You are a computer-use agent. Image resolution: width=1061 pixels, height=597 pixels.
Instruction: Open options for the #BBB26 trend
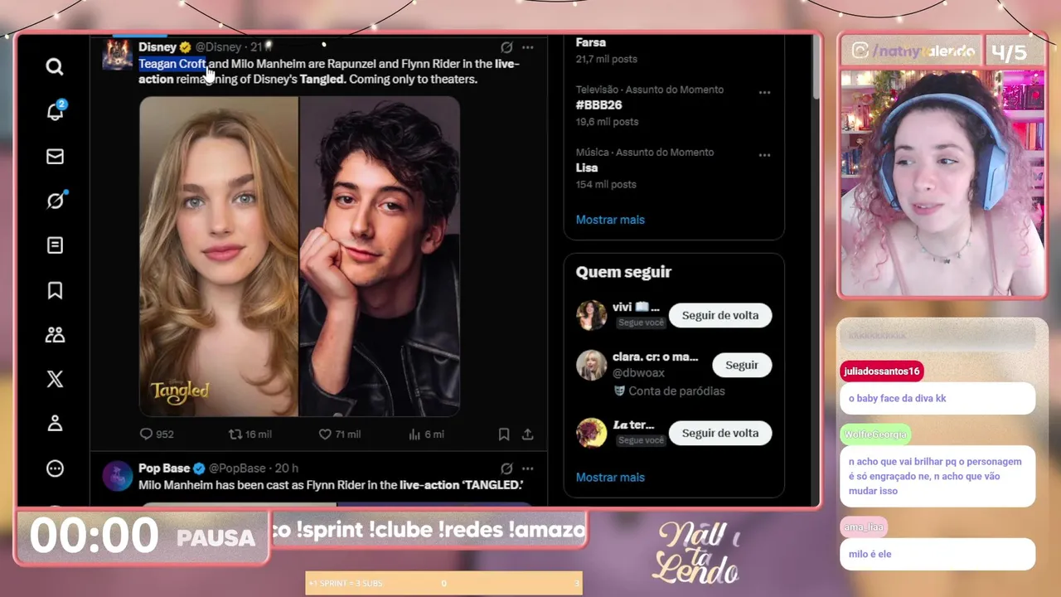click(x=764, y=92)
